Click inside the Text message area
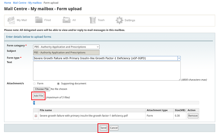Screen dimensions: 221x133 point(107,71)
